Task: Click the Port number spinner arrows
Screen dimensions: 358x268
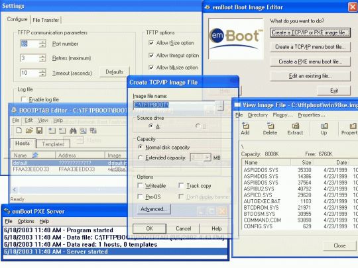Action: [42, 44]
